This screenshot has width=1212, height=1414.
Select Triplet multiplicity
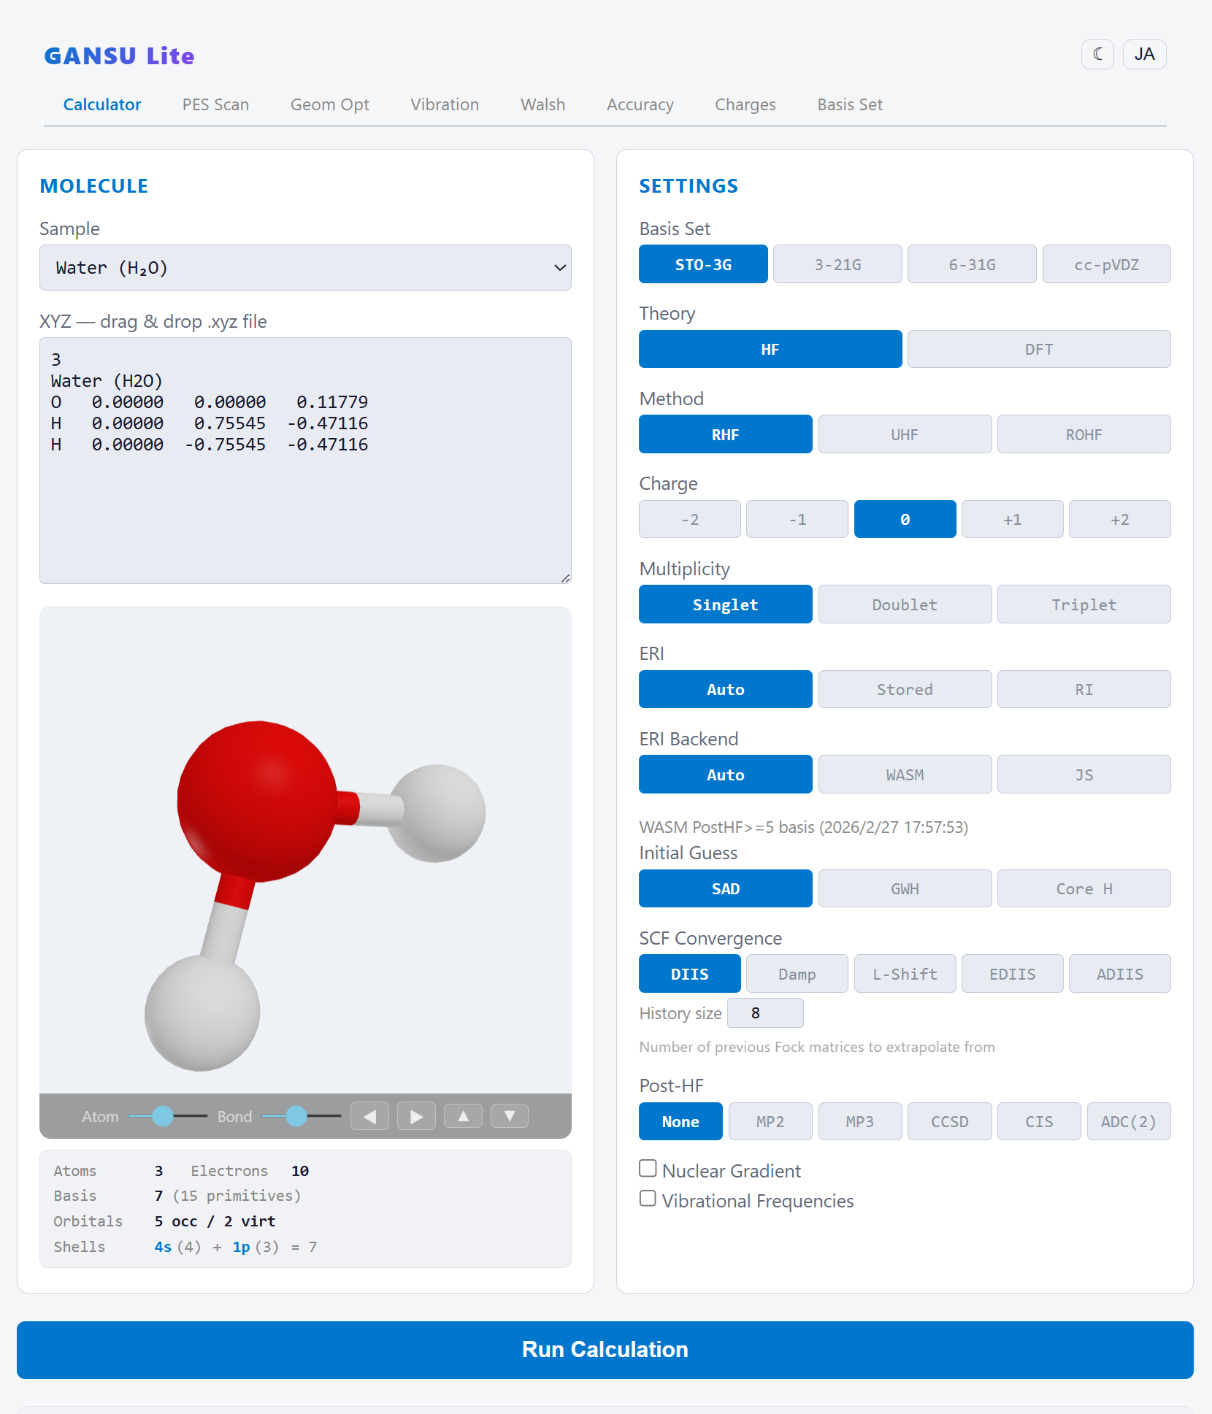click(x=1083, y=604)
